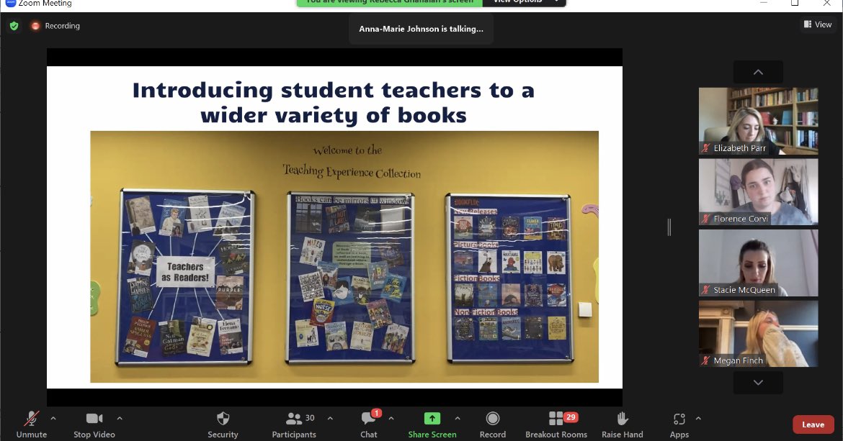Open the Participants panel
843x441 pixels.
294,425
